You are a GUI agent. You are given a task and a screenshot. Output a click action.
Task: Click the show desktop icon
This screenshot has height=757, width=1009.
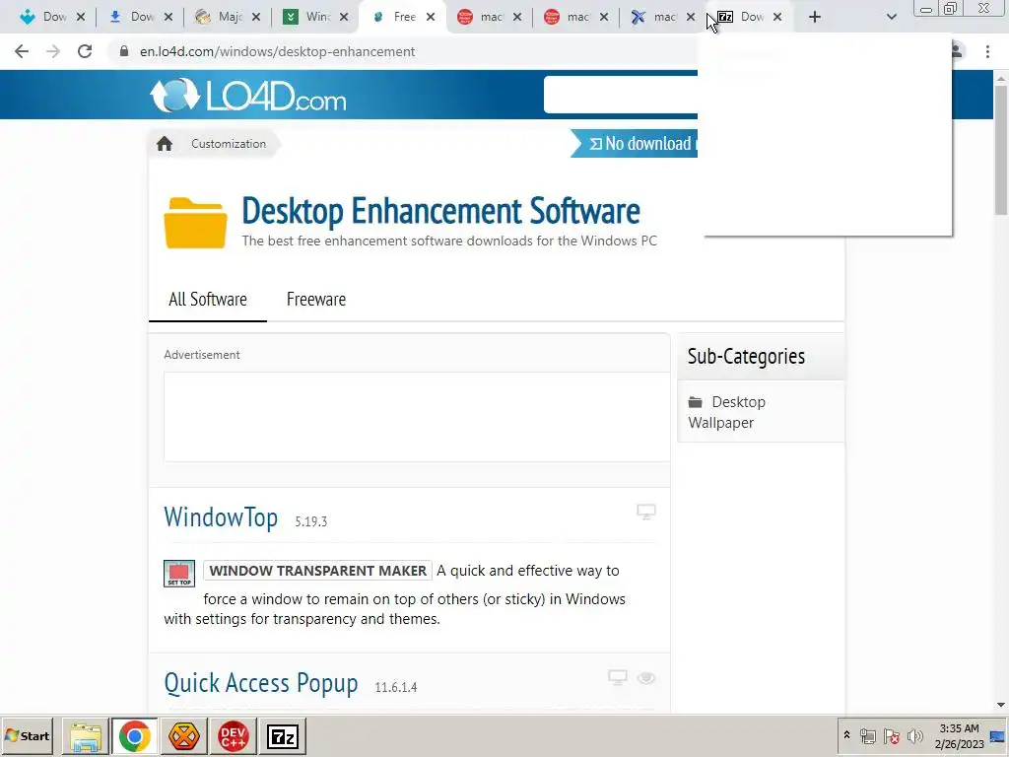[x=998, y=735]
